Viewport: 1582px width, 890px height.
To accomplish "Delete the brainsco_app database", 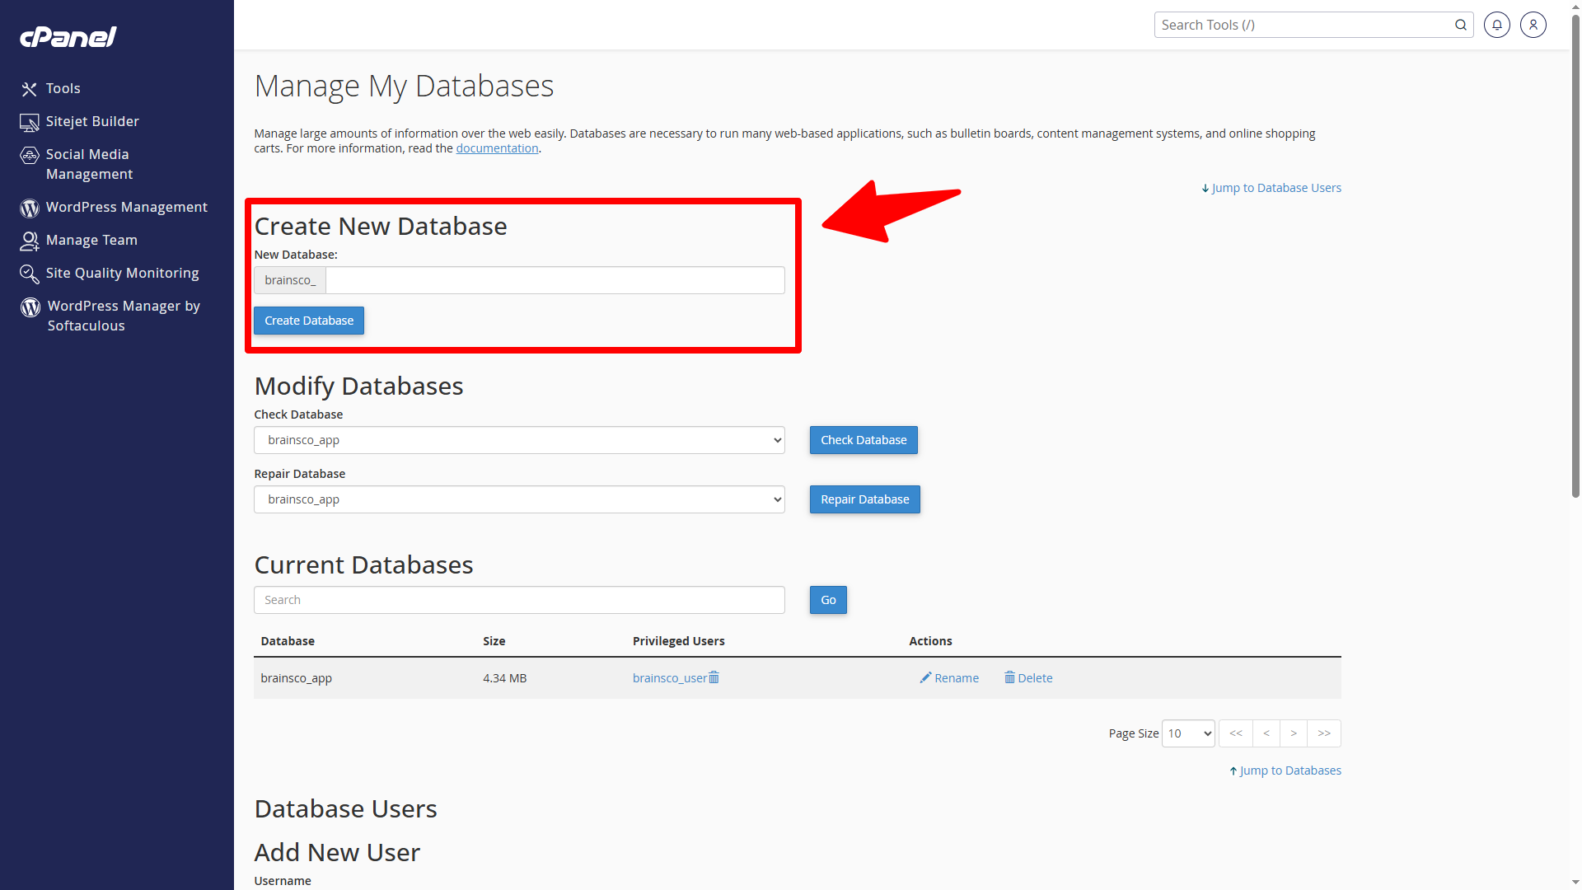I will 1028,678.
